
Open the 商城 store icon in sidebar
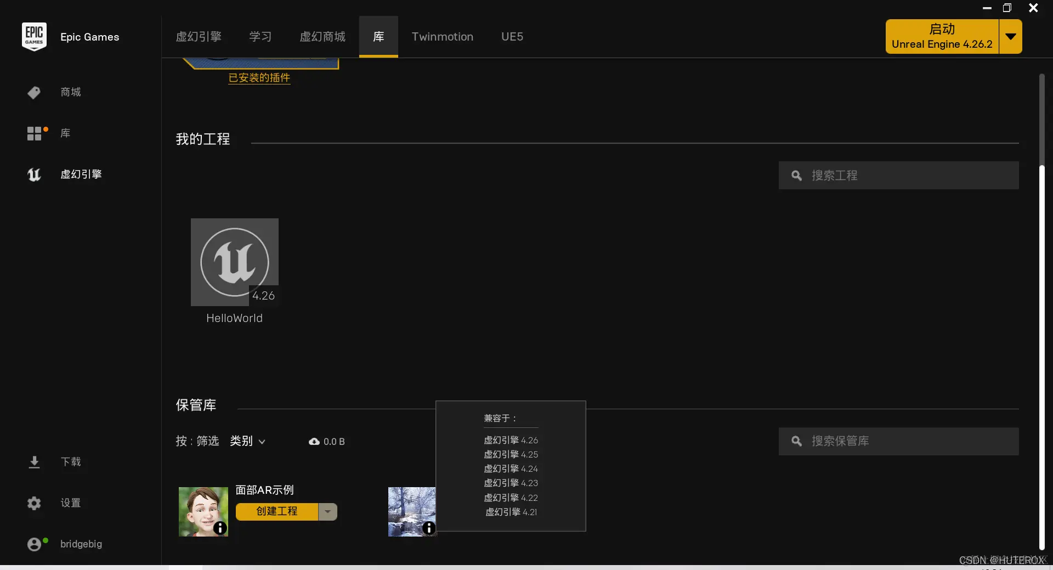pos(34,92)
